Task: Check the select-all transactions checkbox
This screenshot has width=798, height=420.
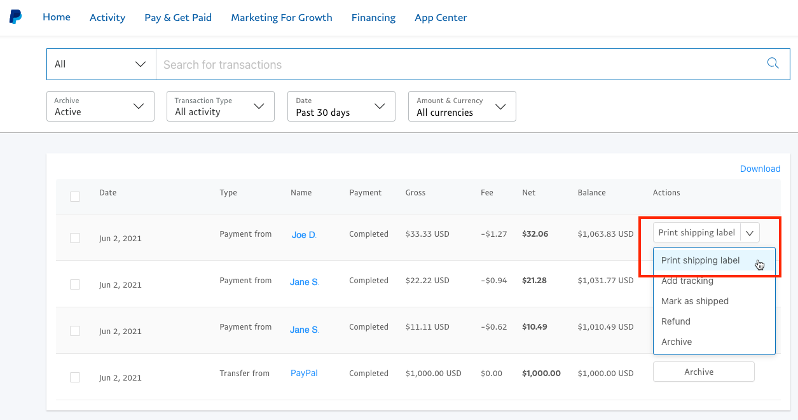Action: pyautogui.click(x=75, y=197)
